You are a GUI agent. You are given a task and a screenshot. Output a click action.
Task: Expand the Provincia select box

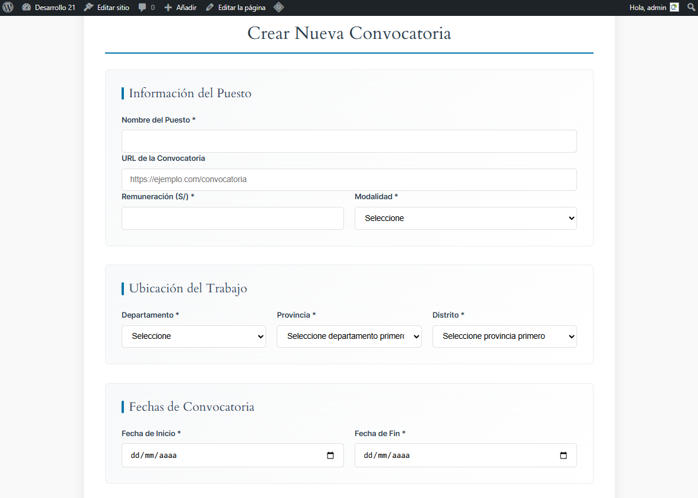pyautogui.click(x=349, y=337)
